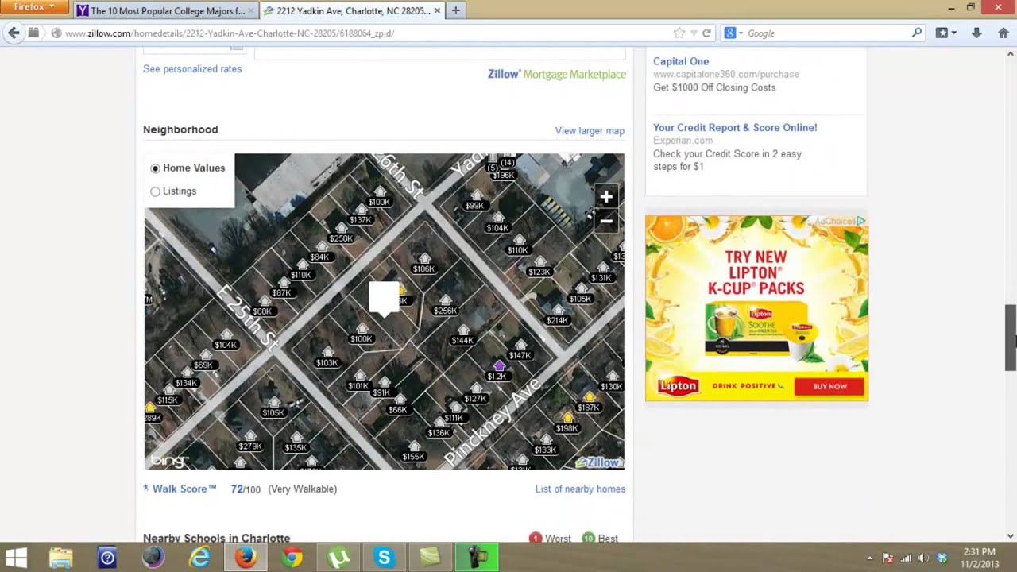Open the $68K home marker

tap(262, 307)
